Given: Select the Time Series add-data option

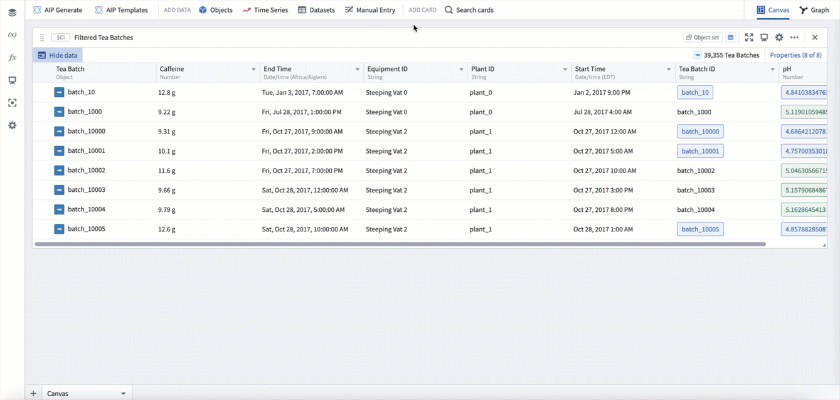Looking at the screenshot, I should pyautogui.click(x=265, y=10).
